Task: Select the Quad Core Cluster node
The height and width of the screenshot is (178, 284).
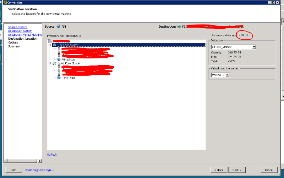Action: pos(69,63)
